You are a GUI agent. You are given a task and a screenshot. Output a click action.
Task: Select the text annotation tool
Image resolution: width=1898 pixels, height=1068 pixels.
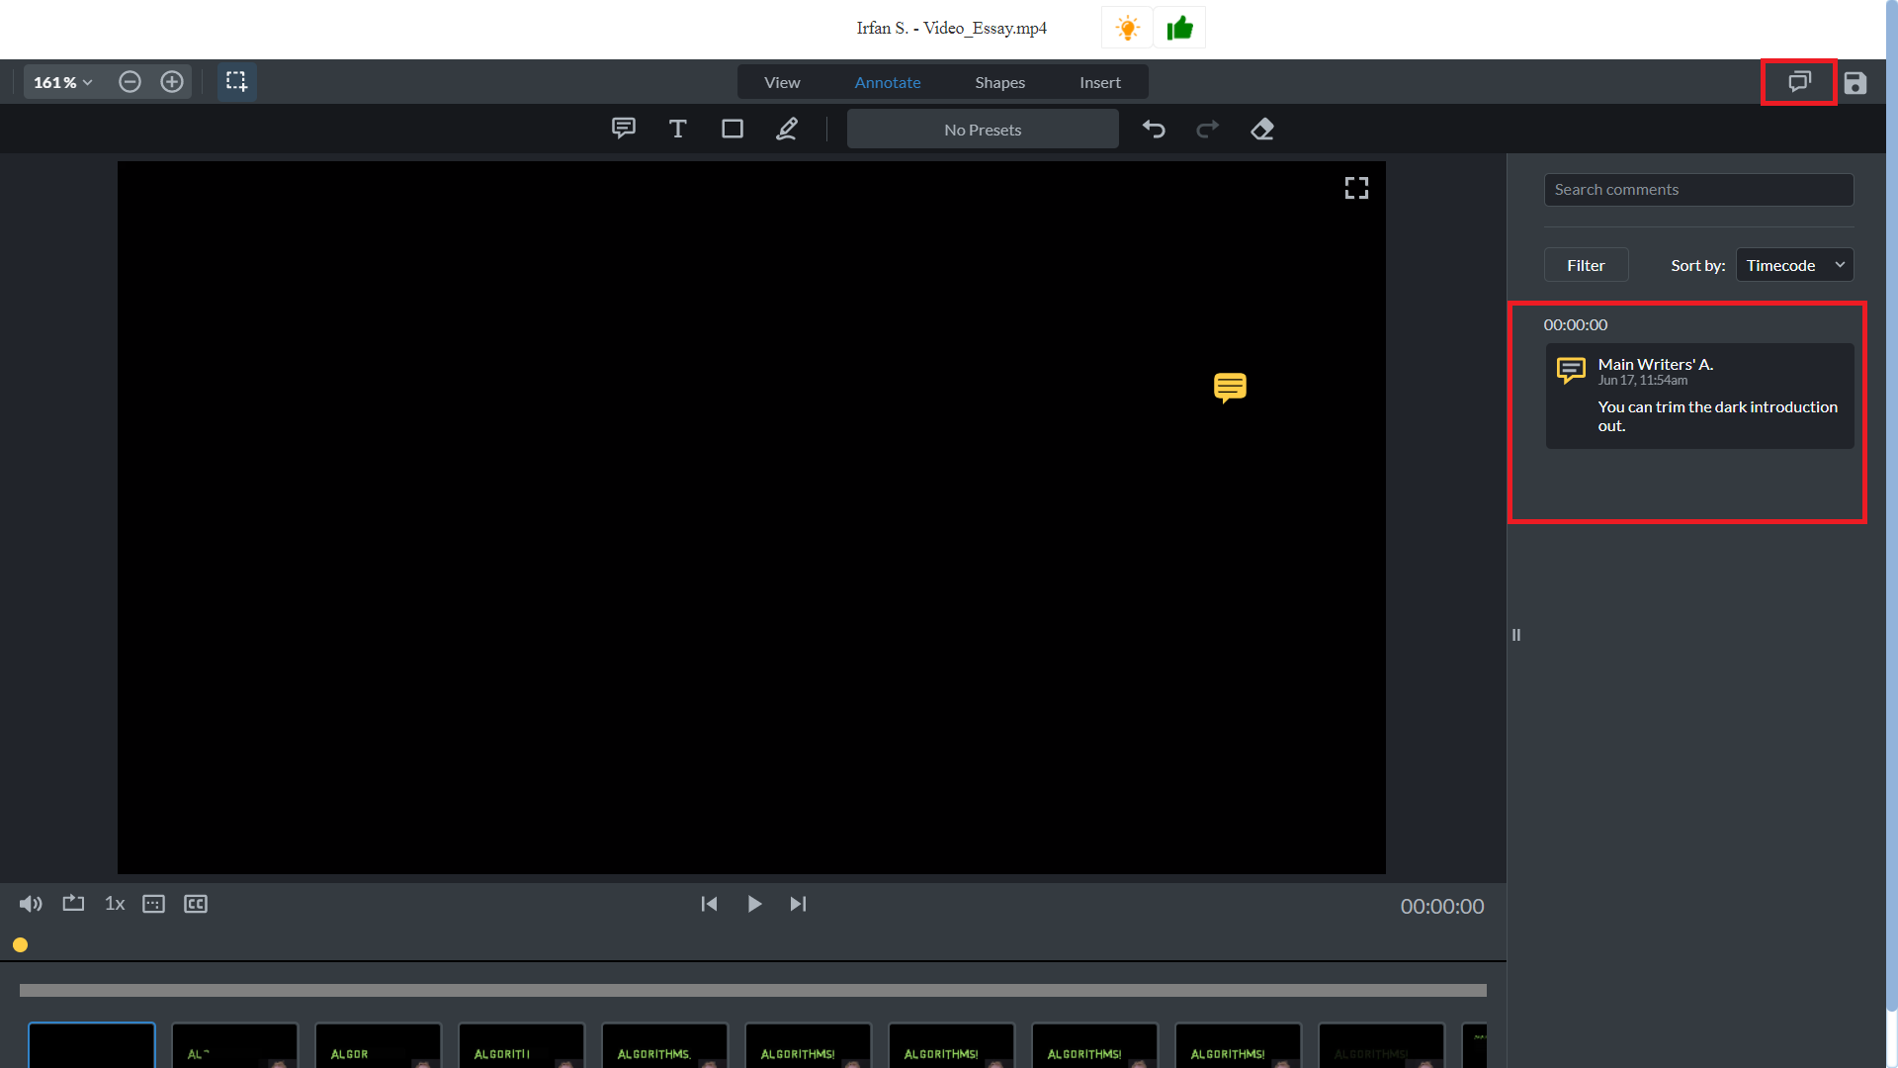click(677, 129)
